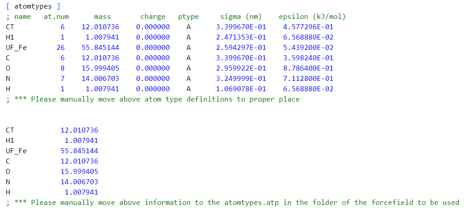Place cursor on sigma value 2.594297E-01
Viewport: 470px width, 217px height.
(241, 48)
